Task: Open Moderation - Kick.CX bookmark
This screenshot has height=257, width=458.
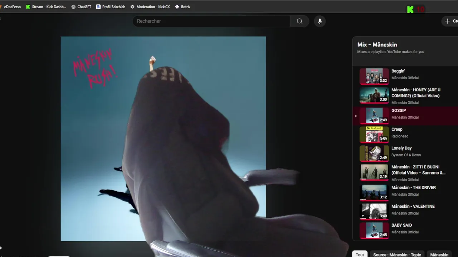Action: [x=150, y=7]
